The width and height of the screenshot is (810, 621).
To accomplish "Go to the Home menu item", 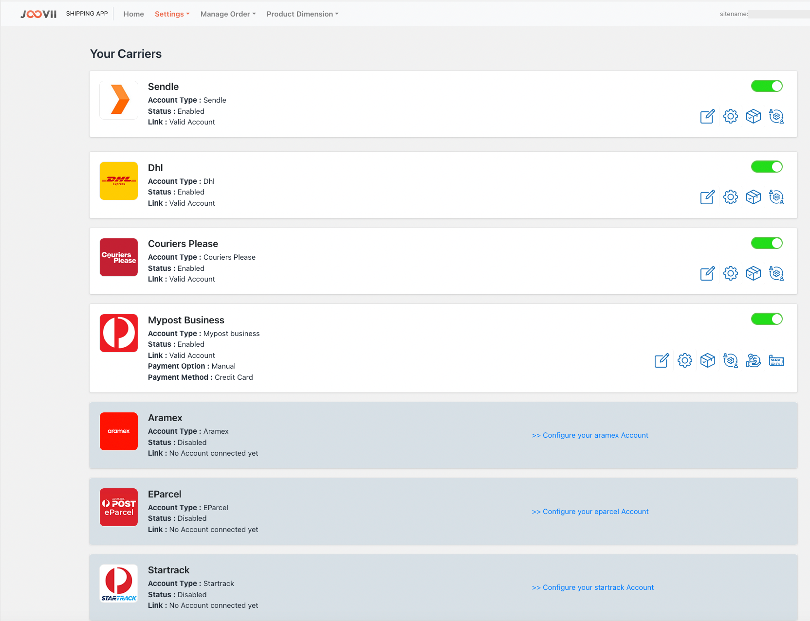I will [x=133, y=14].
